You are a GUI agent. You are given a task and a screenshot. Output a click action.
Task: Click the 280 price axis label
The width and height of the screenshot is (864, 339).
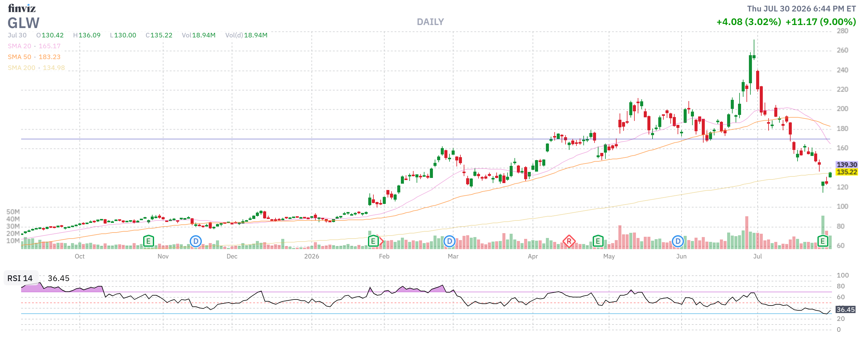842,31
